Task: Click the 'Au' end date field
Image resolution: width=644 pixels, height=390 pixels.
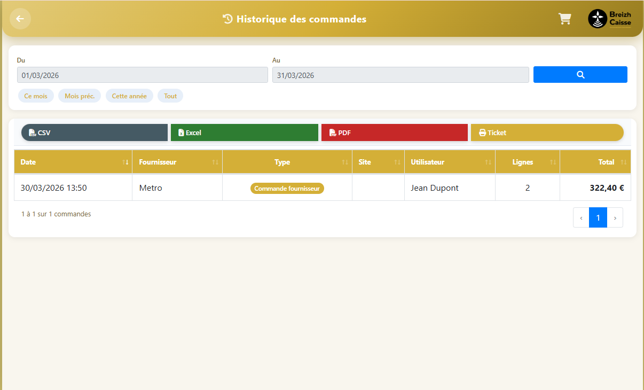Action: pos(400,75)
